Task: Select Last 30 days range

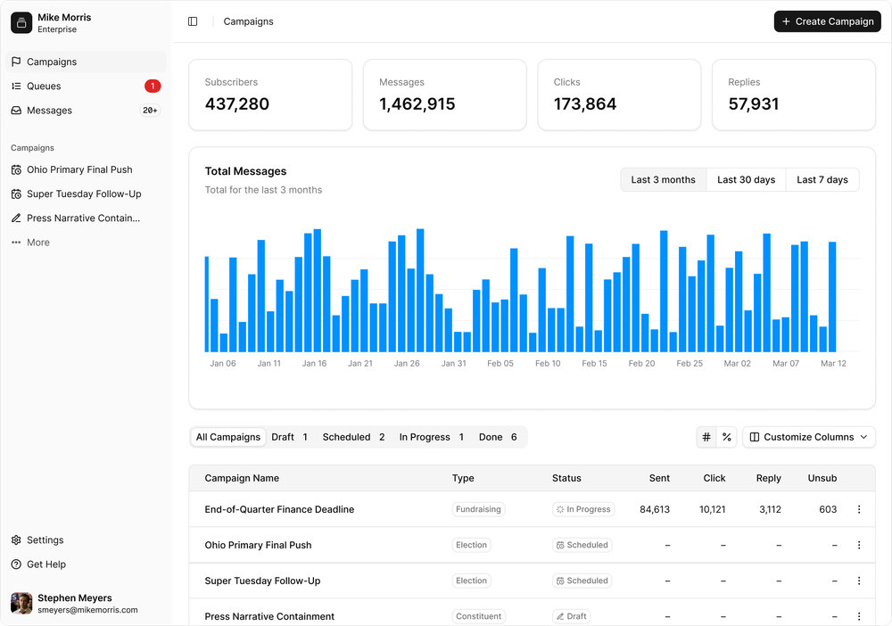Action: (746, 179)
